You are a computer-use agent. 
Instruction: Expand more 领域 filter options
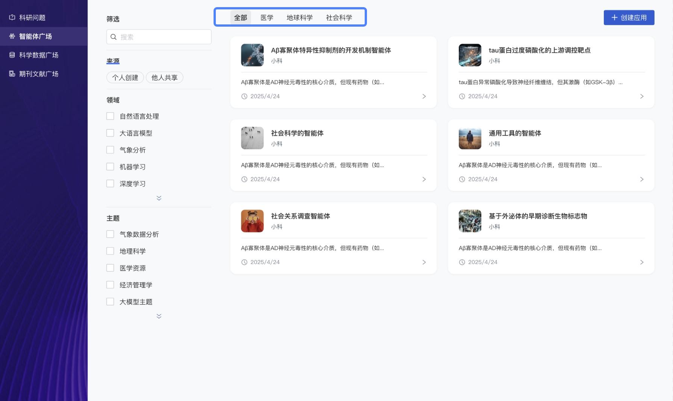[159, 198]
